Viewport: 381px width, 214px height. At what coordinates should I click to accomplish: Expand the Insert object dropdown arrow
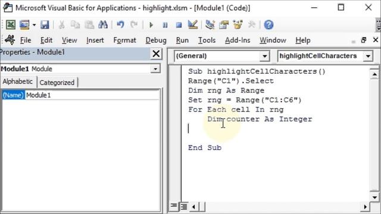pos(34,25)
